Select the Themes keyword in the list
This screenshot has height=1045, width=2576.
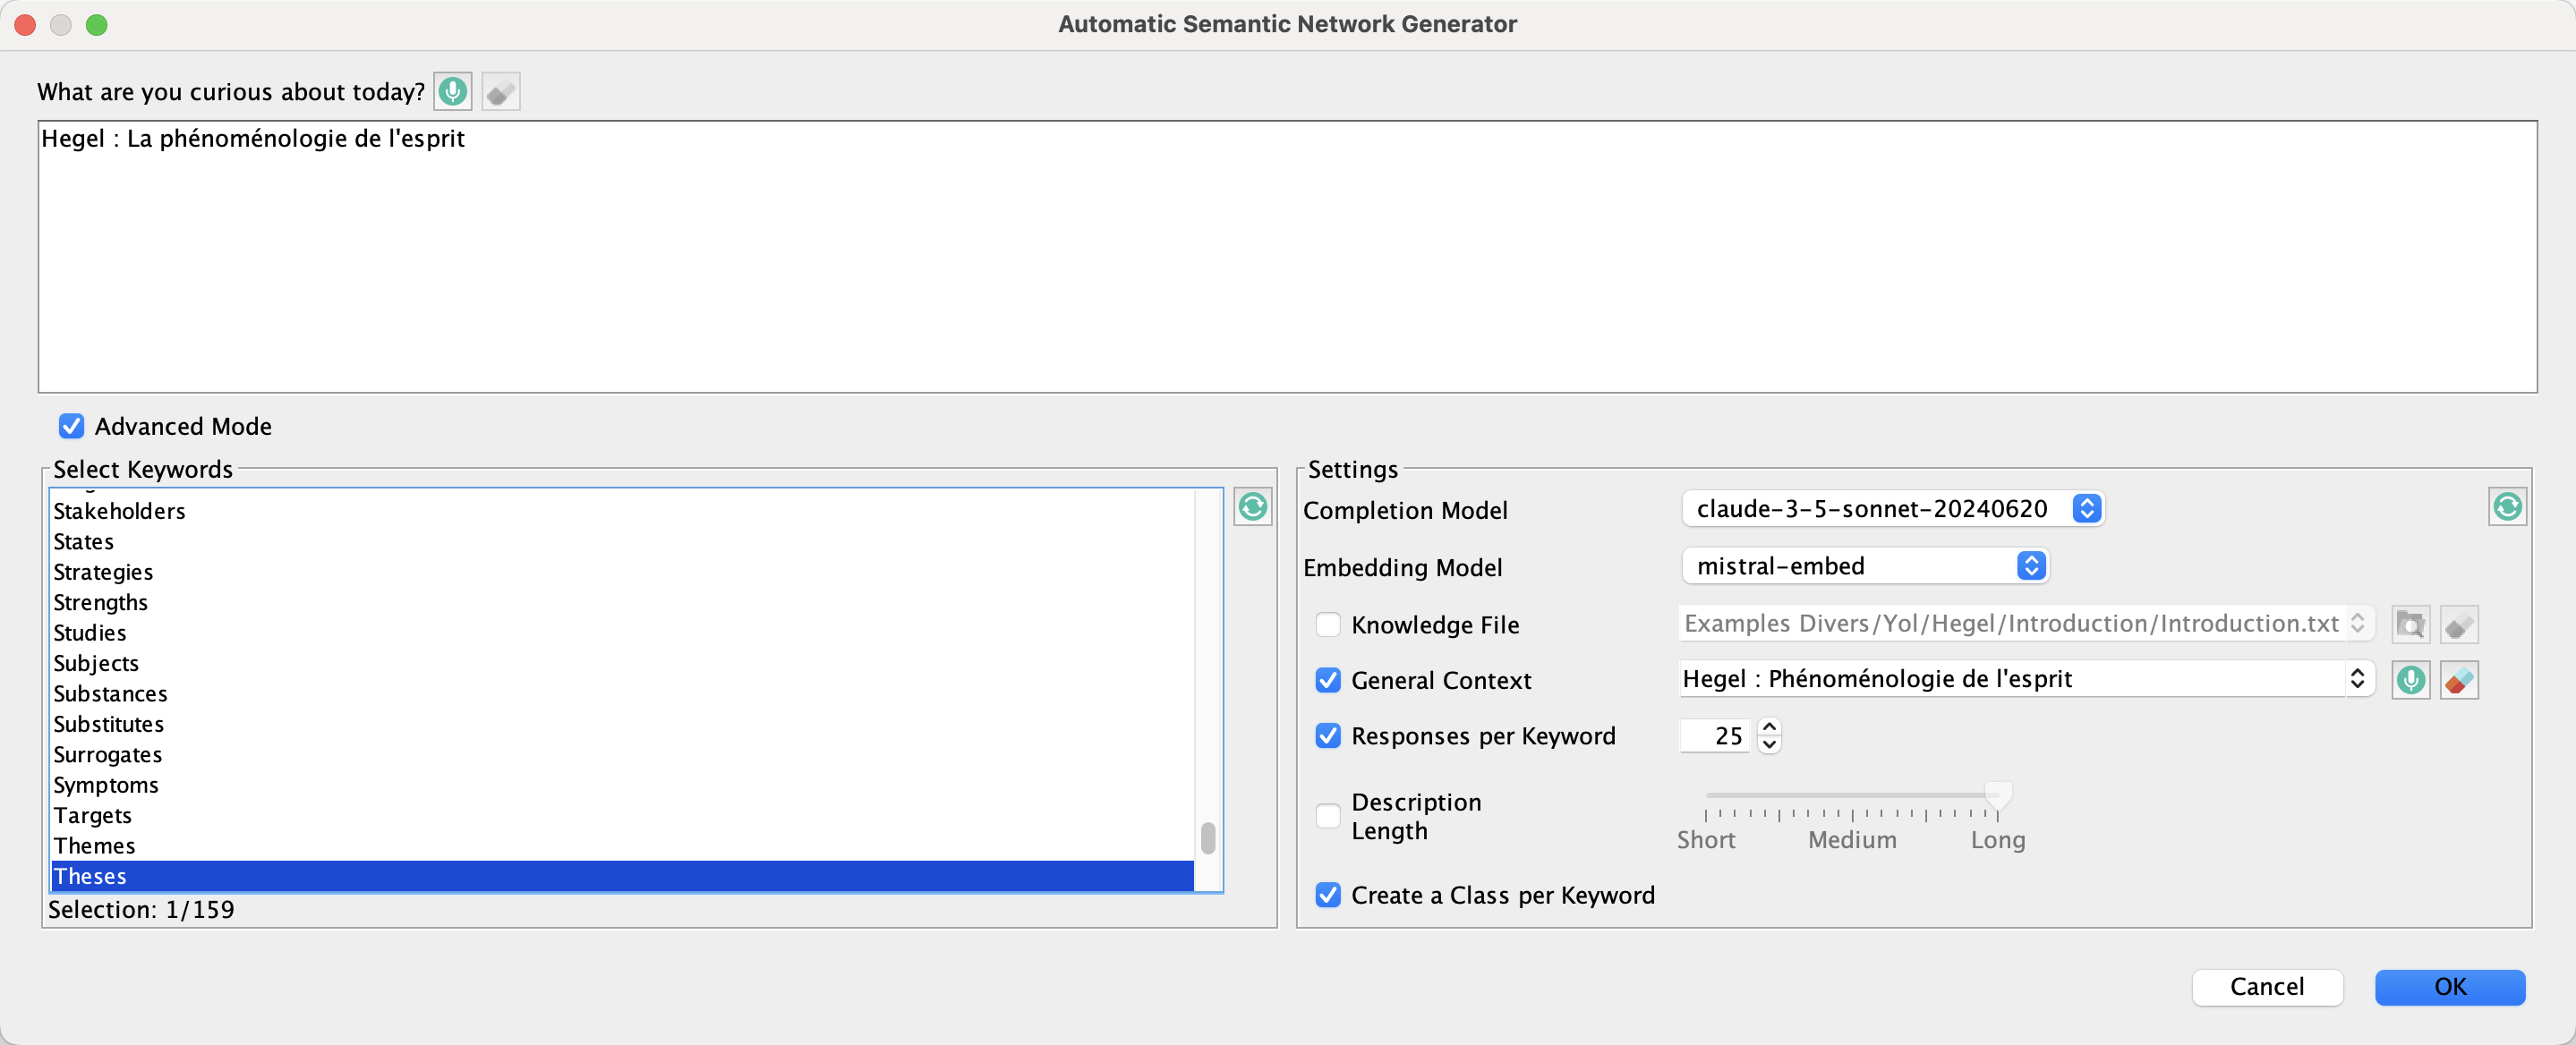94,846
